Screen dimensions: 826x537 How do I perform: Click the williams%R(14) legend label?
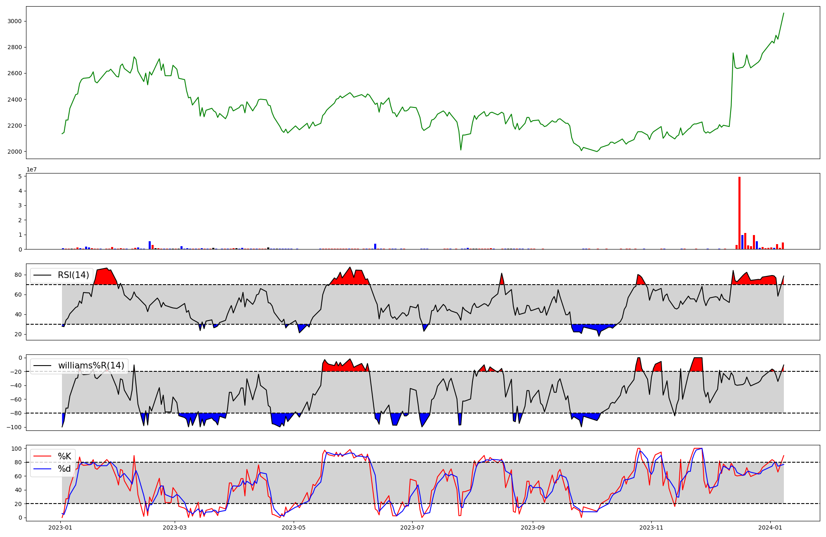coord(91,366)
